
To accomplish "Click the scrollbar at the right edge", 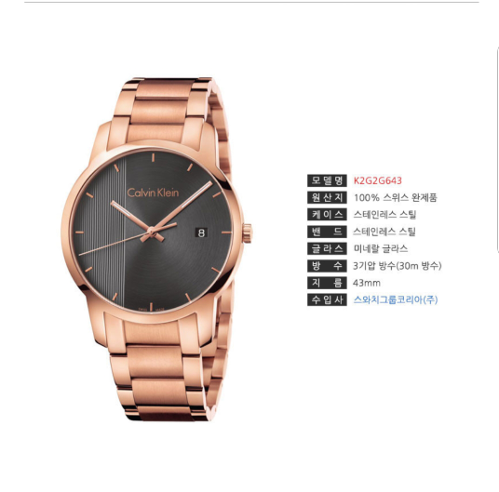I will 497,150.
